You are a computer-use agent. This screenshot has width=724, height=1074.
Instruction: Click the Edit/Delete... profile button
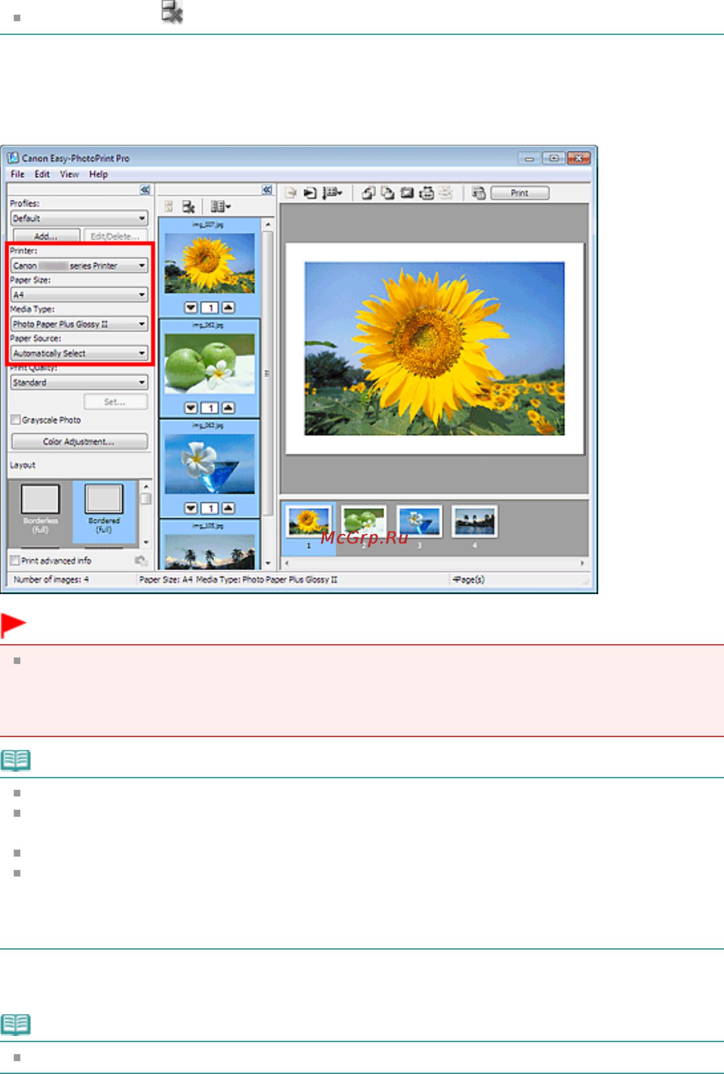(115, 236)
